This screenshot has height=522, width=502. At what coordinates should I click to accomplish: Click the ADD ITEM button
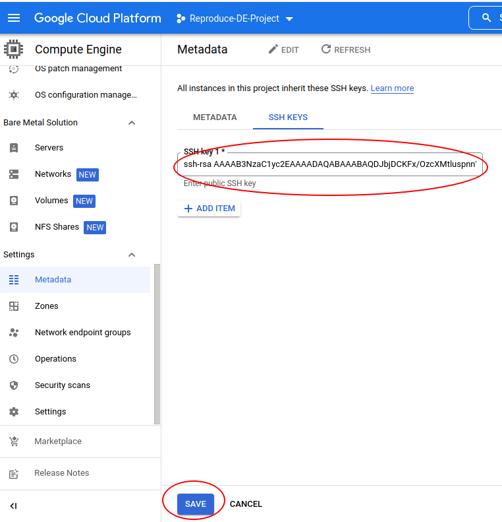click(x=209, y=209)
